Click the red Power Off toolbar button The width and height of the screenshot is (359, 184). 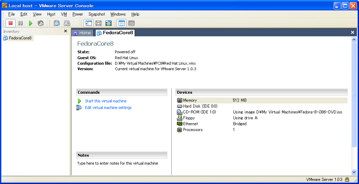click(10, 23)
